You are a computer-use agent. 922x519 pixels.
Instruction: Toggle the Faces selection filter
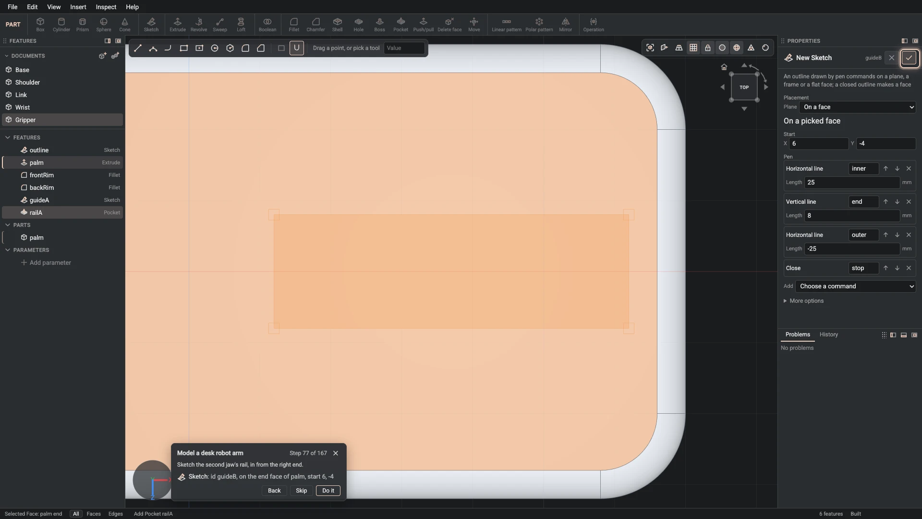(x=94, y=514)
